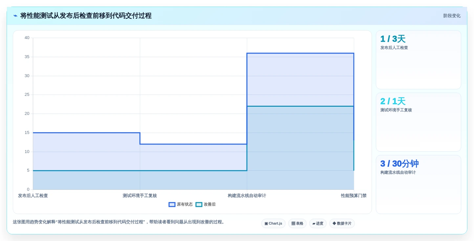474x241 pixels.
Task: Click the 发布后人工检查 x-axis label
Action: click(33, 196)
